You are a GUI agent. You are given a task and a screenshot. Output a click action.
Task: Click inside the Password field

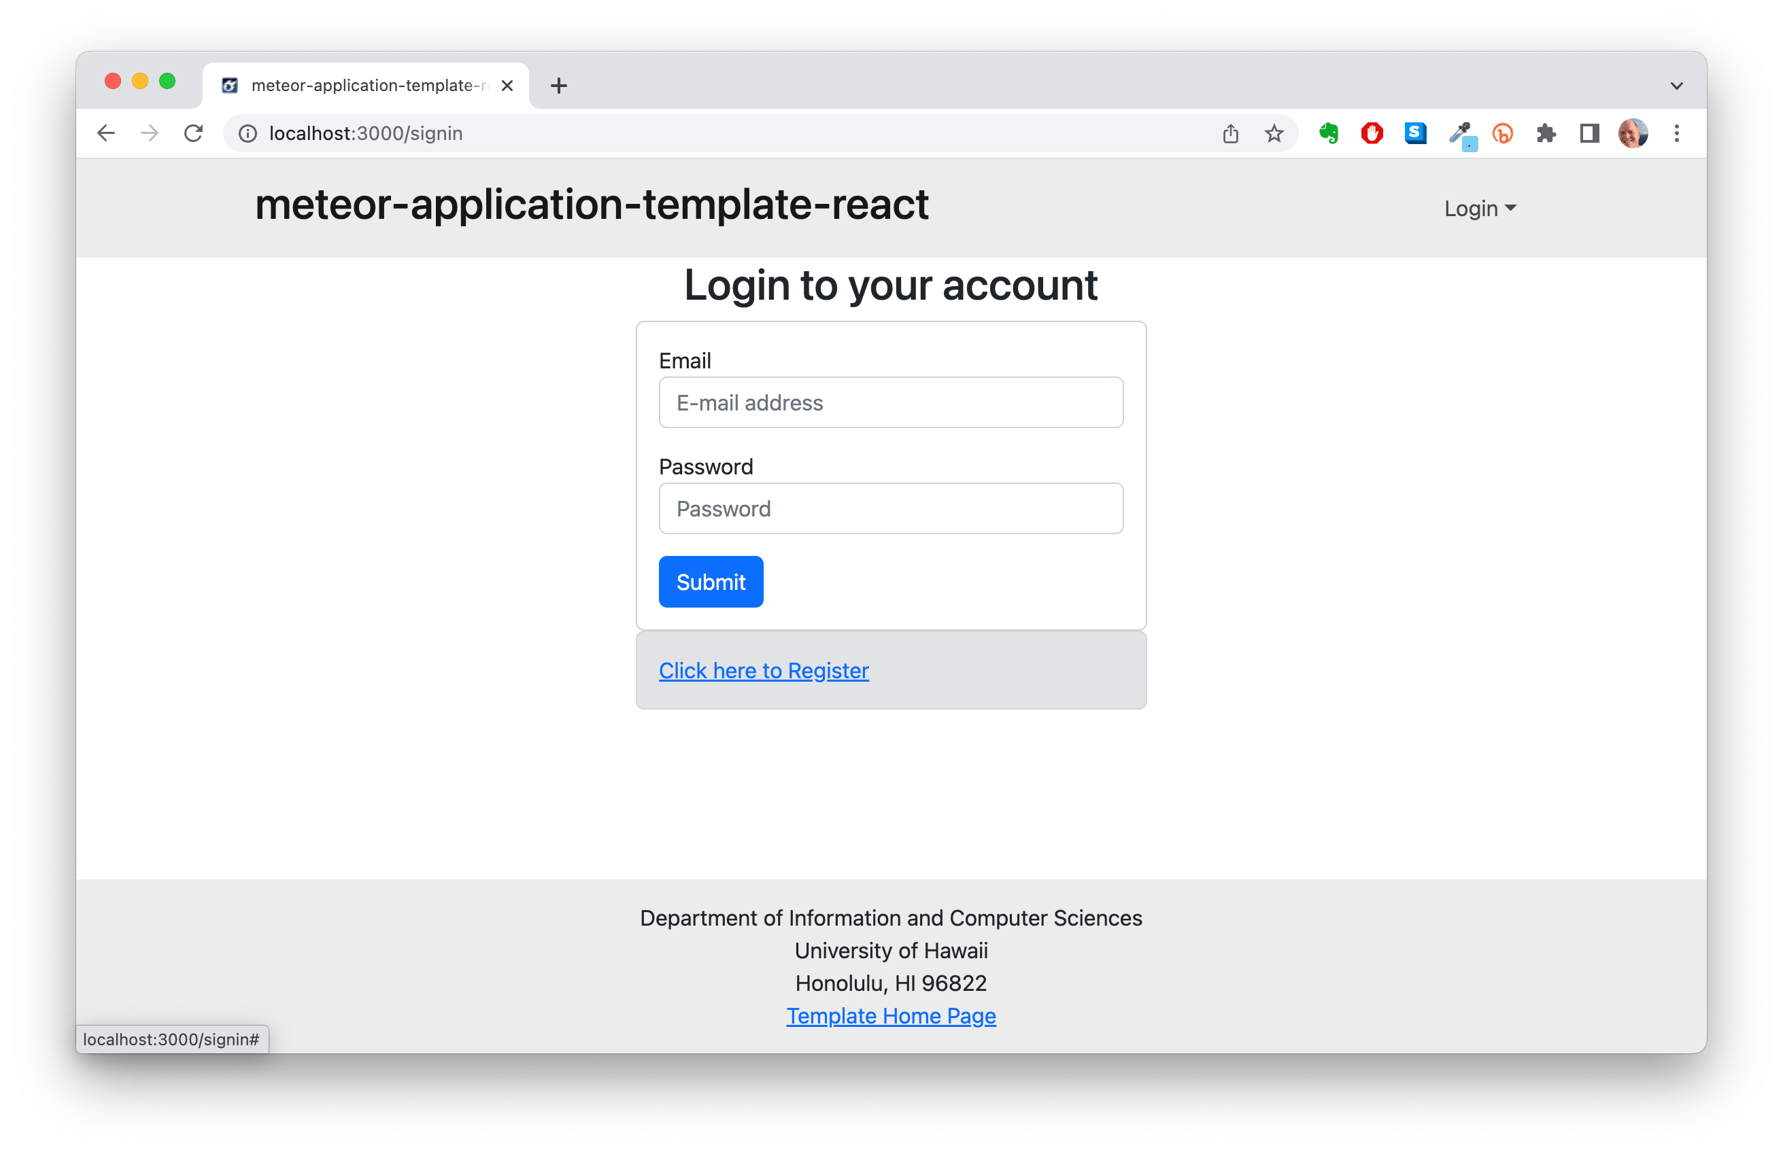pyautogui.click(x=890, y=508)
